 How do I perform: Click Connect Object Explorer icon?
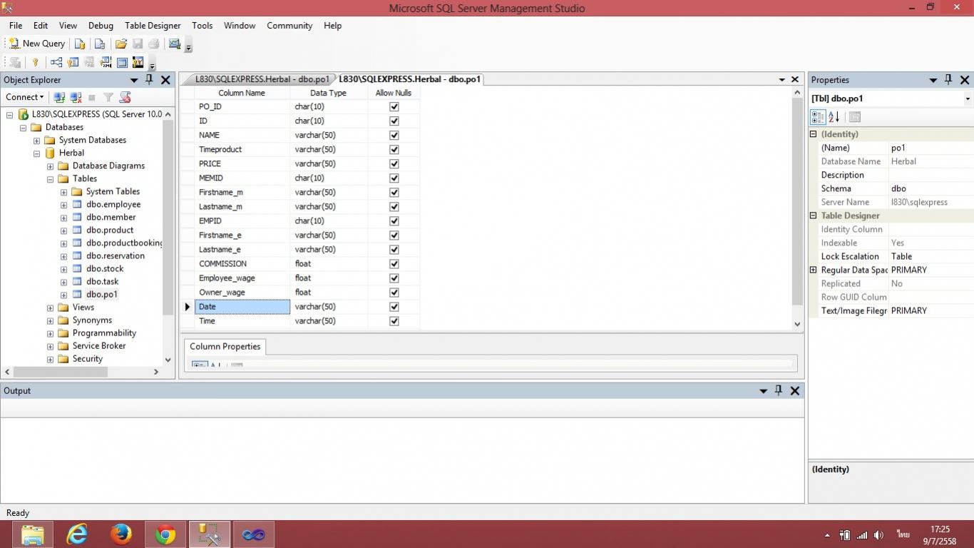(60, 97)
